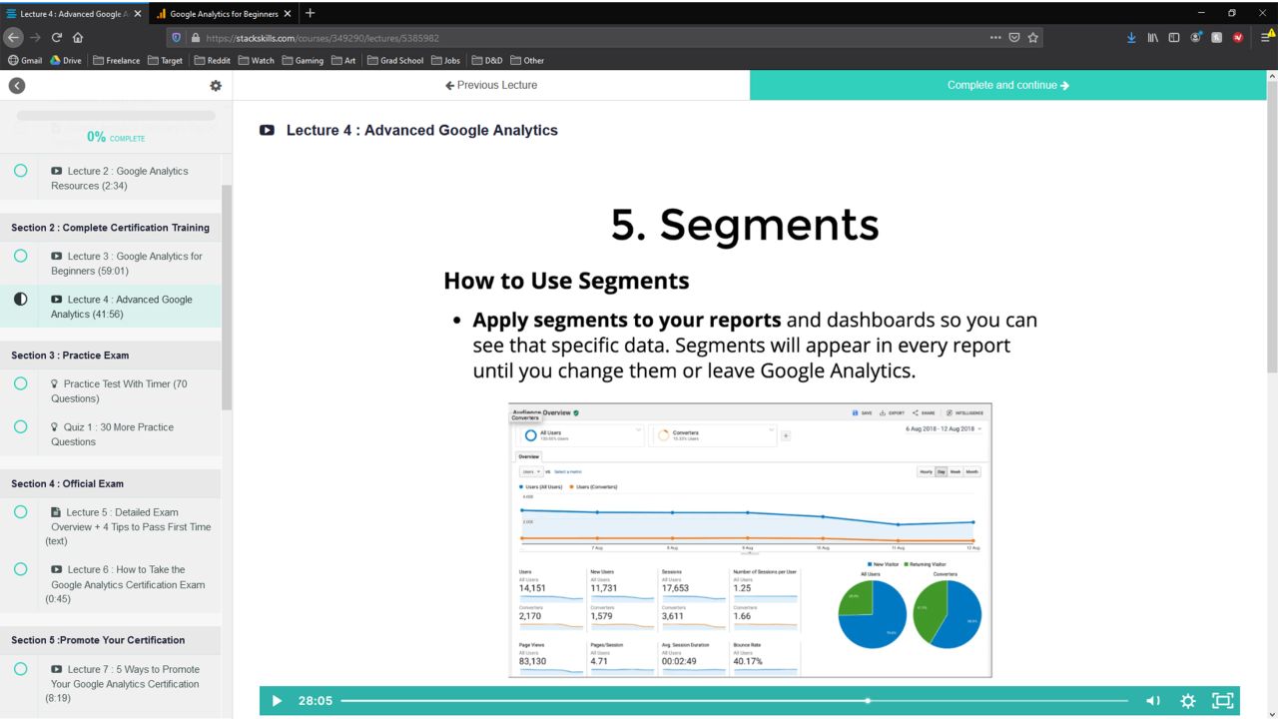This screenshot has height=719, width=1278.
Task: Open Gmail bookmark
Action: coord(25,60)
